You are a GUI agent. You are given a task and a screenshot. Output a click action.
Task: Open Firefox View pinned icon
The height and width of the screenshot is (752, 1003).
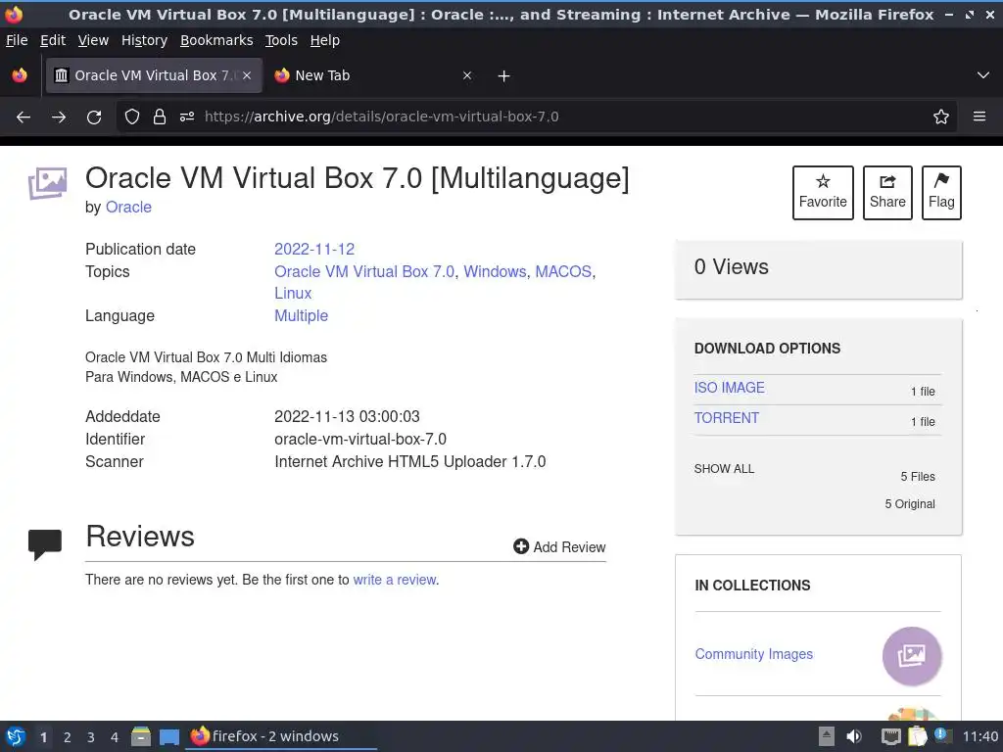click(x=20, y=75)
